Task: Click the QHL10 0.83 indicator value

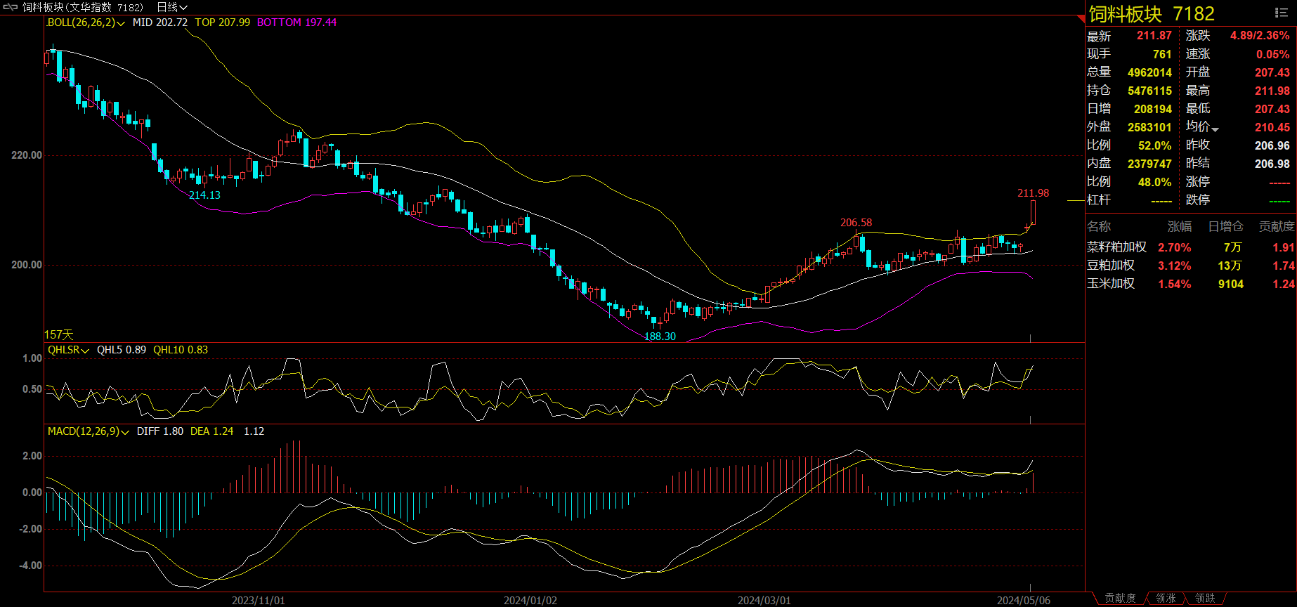Action: coord(181,350)
